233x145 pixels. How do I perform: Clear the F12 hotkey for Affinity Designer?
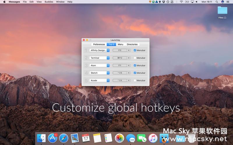point(129,50)
